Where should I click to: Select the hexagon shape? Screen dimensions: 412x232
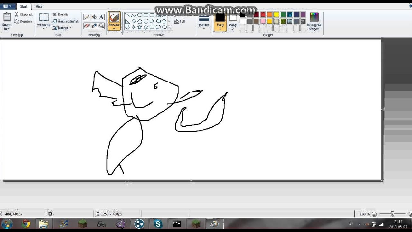(x=146, y=21)
